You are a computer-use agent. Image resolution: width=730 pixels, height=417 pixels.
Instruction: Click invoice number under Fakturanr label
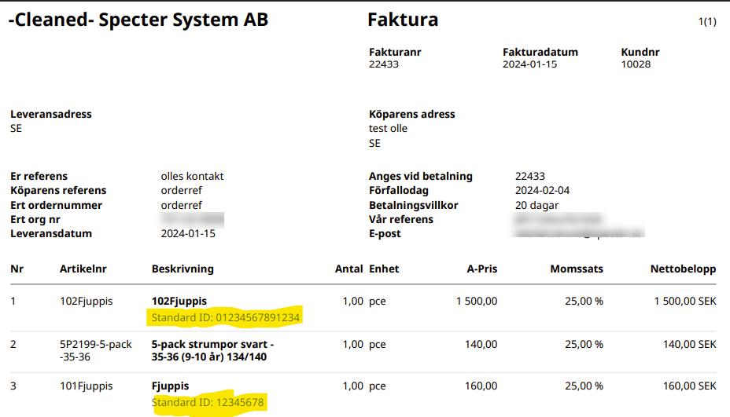384,64
